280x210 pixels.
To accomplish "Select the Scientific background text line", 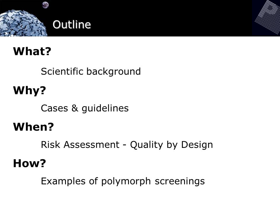I will pos(91,72).
